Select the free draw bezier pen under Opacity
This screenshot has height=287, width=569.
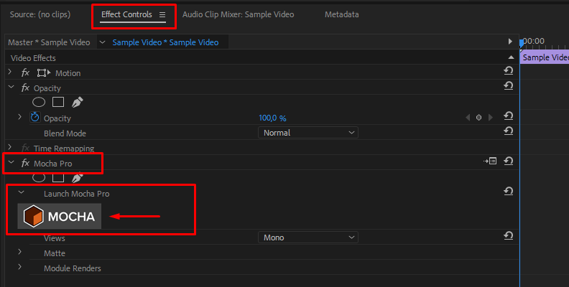tap(77, 102)
